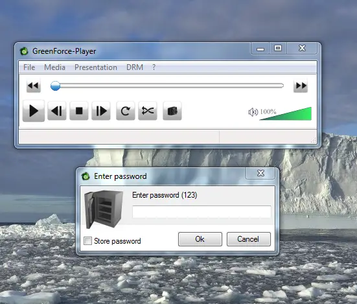Click the fast-forward double-arrow button
The height and width of the screenshot is (304, 357).
click(x=301, y=86)
